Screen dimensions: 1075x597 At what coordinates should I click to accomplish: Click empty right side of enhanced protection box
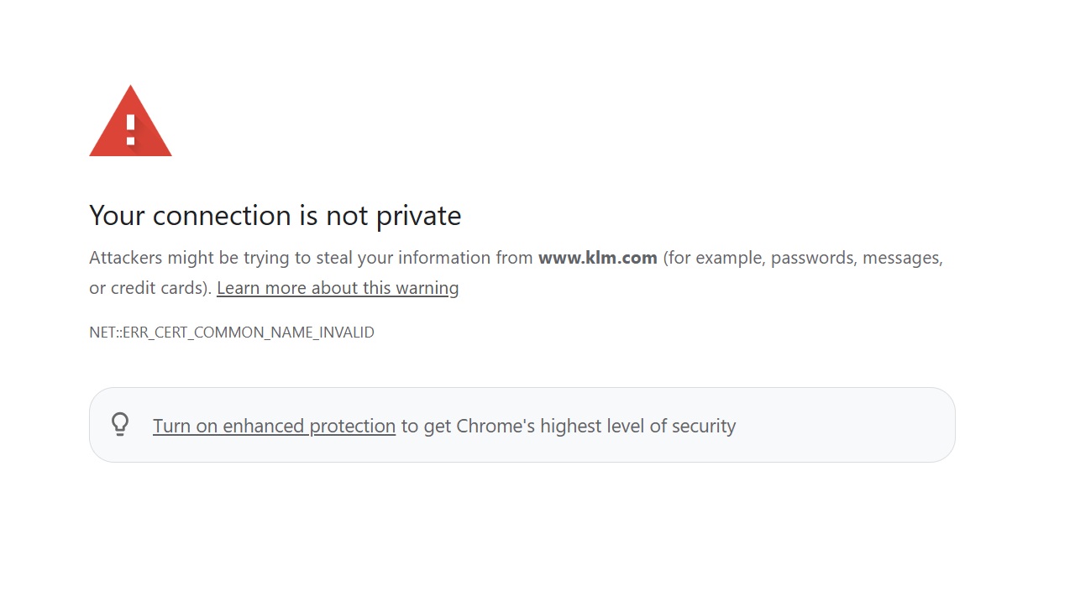point(848,425)
